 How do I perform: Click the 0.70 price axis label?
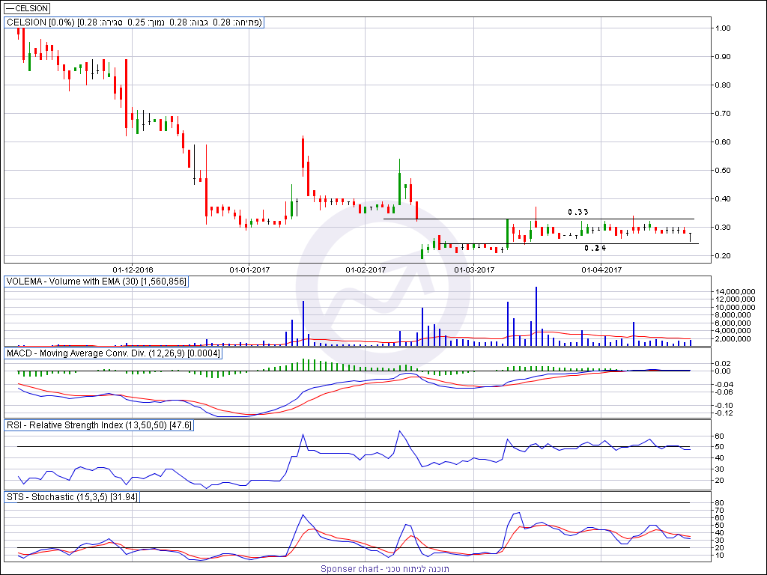(723, 114)
